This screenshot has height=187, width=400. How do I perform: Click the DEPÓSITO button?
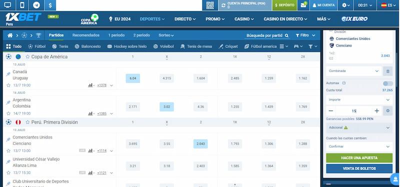(284, 5)
